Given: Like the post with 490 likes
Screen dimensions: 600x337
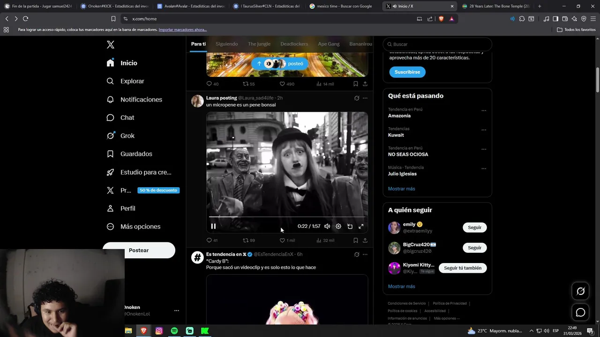Looking at the screenshot, I should 287,84.
